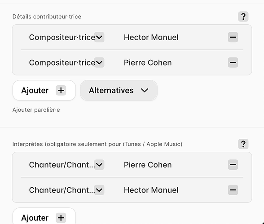Remove Hector Manuel from the composers list
This screenshot has width=264, height=224.
coord(233,37)
